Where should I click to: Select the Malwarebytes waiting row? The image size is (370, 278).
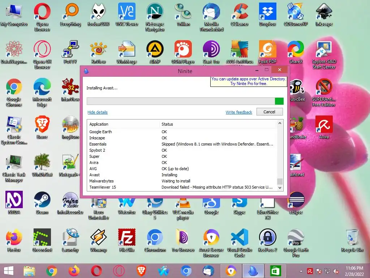tap(182, 181)
